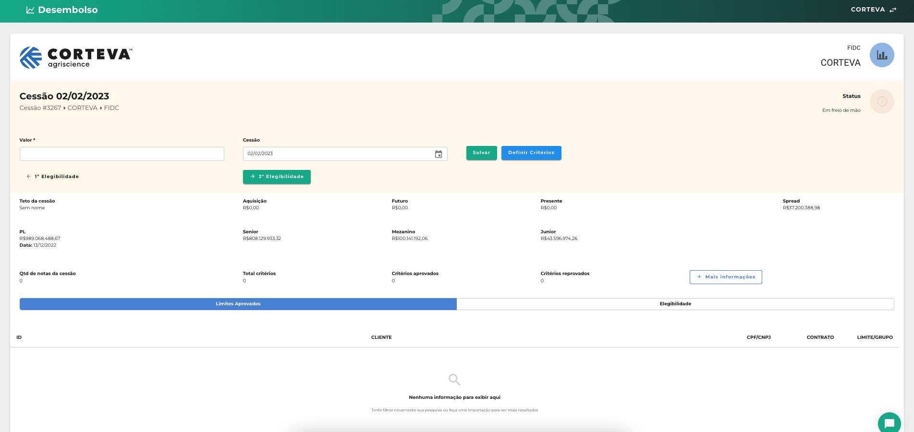Viewport: 914px width, 432px height.
Task: Click the status text 'Em freio de mão'
Action: [x=841, y=110]
